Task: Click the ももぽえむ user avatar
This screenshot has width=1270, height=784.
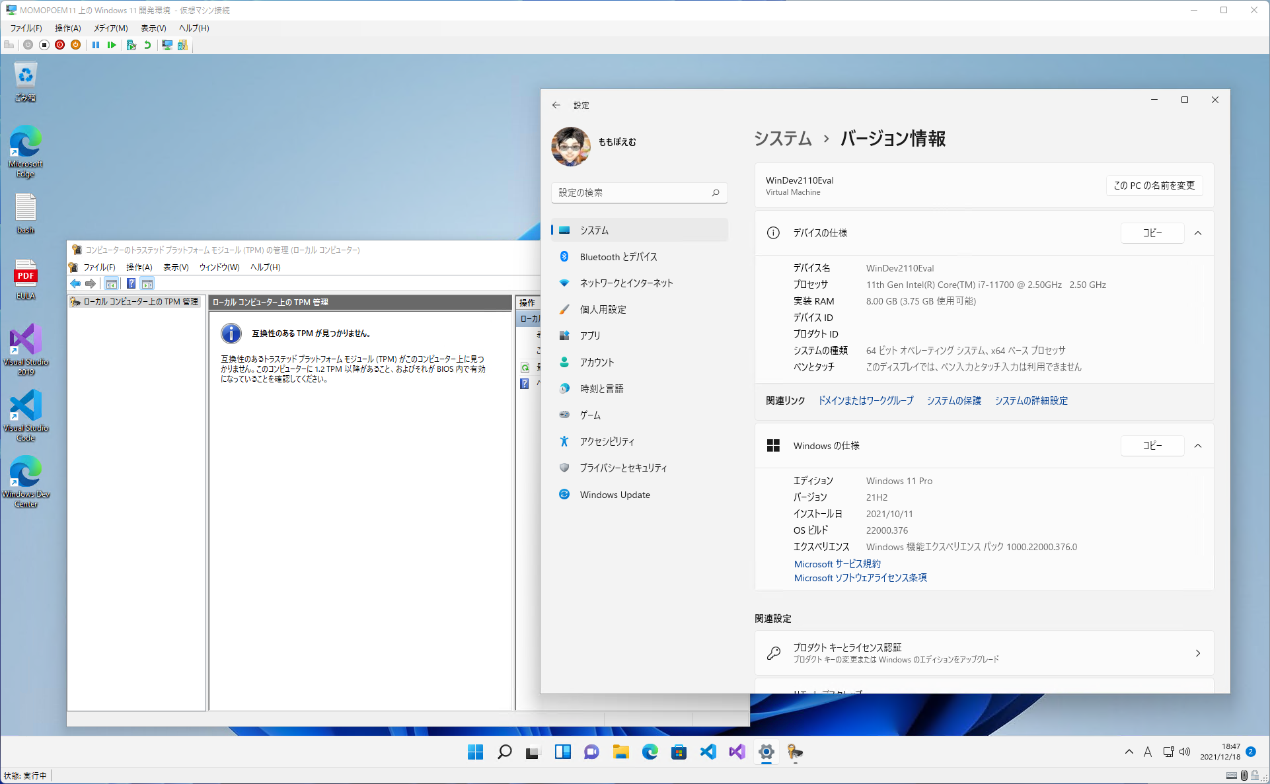Action: [x=571, y=146]
